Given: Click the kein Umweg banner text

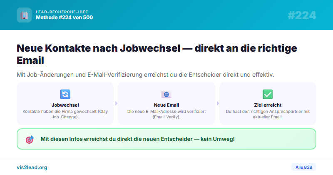Looking at the screenshot, I should point(138,139).
